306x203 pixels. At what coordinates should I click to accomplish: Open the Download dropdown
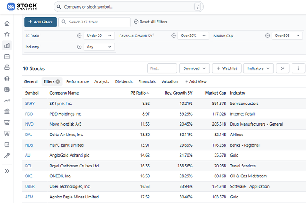[x=194, y=68]
